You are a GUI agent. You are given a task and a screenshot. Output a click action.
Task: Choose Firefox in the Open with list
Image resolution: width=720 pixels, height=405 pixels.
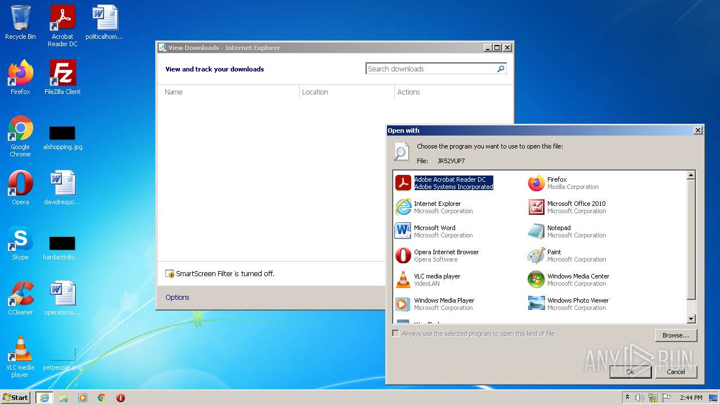563,183
